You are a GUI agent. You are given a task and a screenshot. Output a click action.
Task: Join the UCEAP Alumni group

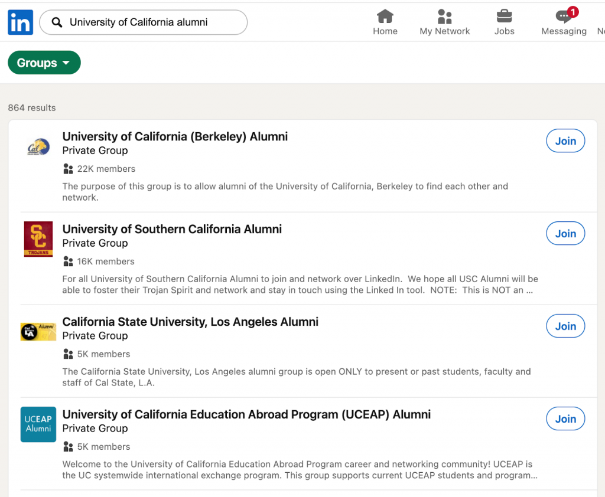click(565, 418)
